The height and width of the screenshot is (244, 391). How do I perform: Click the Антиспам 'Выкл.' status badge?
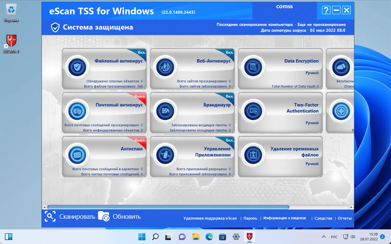click(140, 140)
